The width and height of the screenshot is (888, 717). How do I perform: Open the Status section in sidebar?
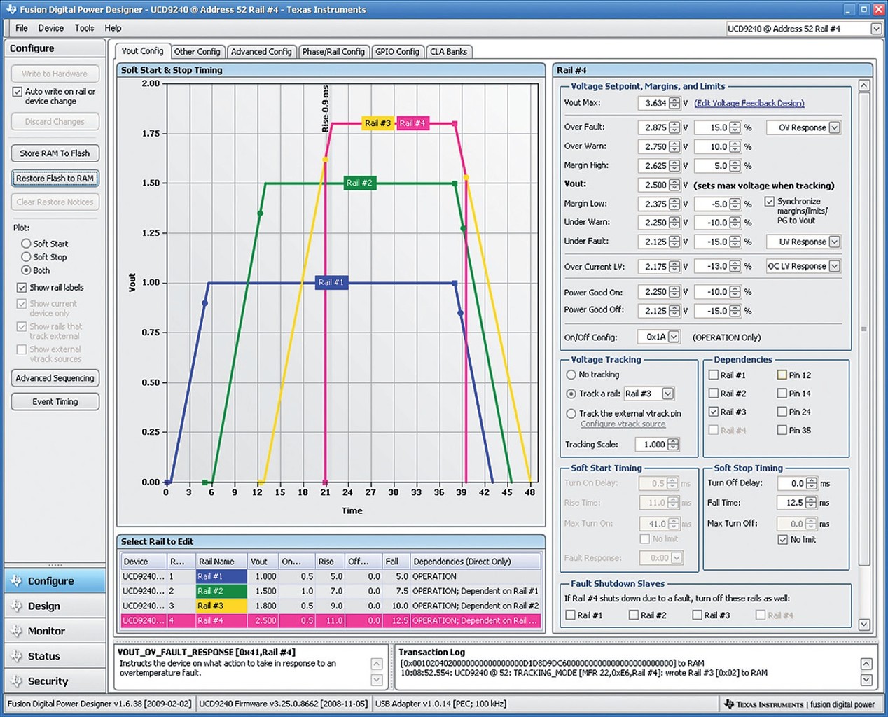tap(55, 657)
